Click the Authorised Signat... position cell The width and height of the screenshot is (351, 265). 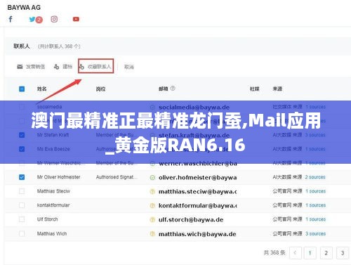[x=117, y=177]
